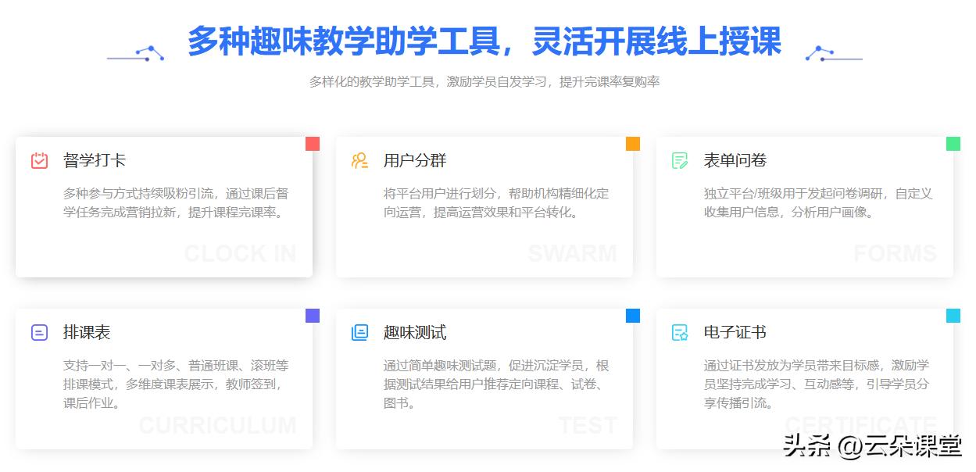Screen dimensions: 976x472
Task: Select the 趣味测试 quiz document icon
Action: point(359,332)
